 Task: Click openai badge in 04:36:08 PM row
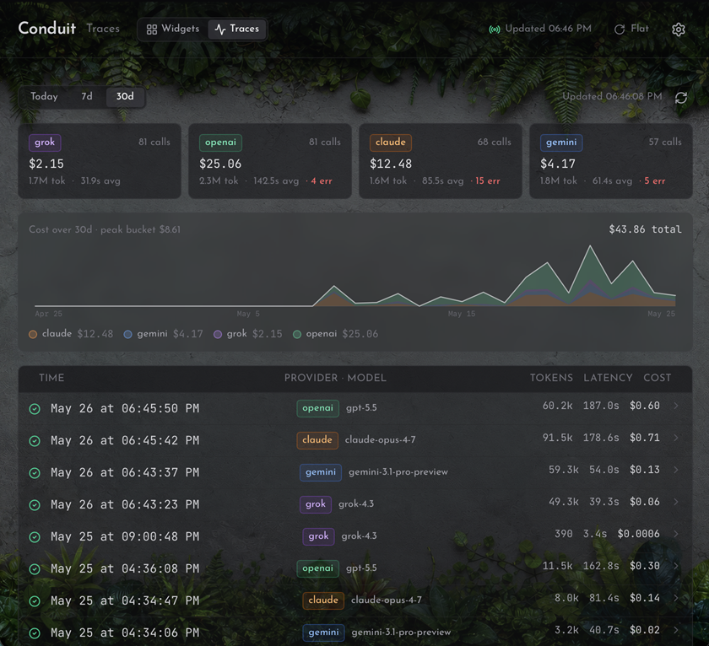point(318,568)
